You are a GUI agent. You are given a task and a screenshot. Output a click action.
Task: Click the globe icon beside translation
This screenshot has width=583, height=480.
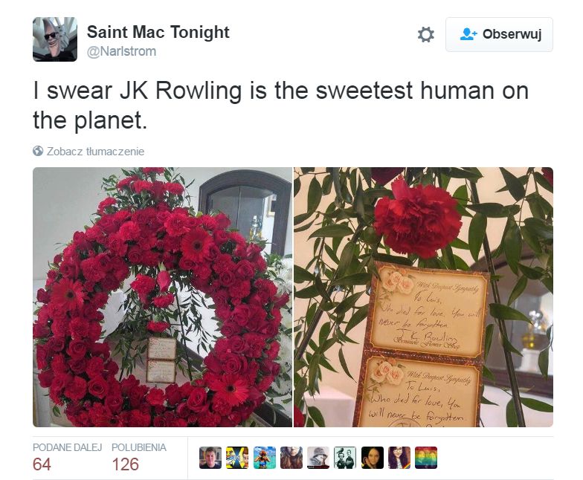(x=38, y=152)
